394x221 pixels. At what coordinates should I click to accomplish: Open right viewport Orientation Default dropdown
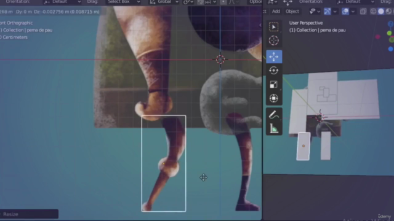(x=355, y=2)
